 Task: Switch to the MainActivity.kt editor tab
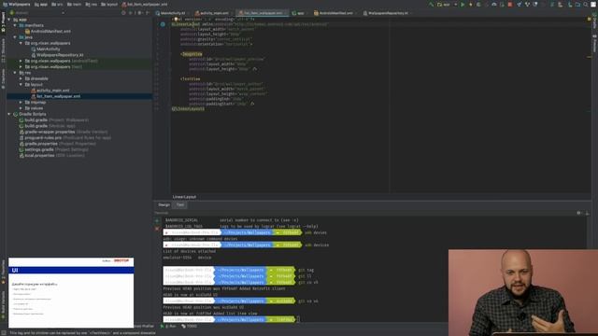pos(172,13)
